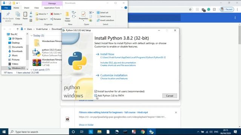Click Cortana circle icon on taskbar
The image size is (241, 135).
[73, 132]
